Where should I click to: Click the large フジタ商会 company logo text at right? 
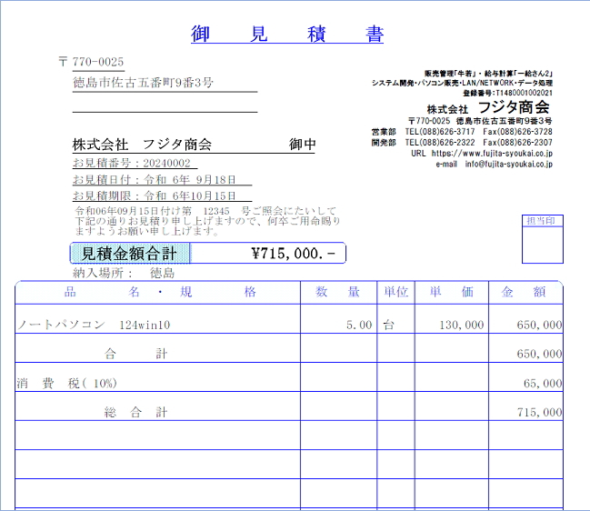click(x=514, y=107)
